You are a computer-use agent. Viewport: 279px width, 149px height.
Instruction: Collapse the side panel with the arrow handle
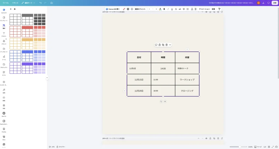(x=47, y=78)
